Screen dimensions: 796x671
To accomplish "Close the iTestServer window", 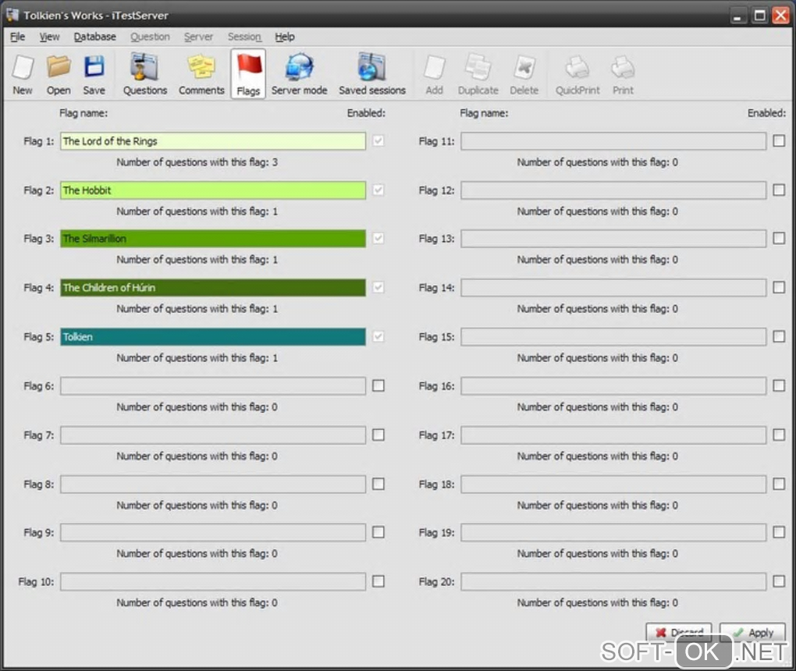I will [780, 16].
